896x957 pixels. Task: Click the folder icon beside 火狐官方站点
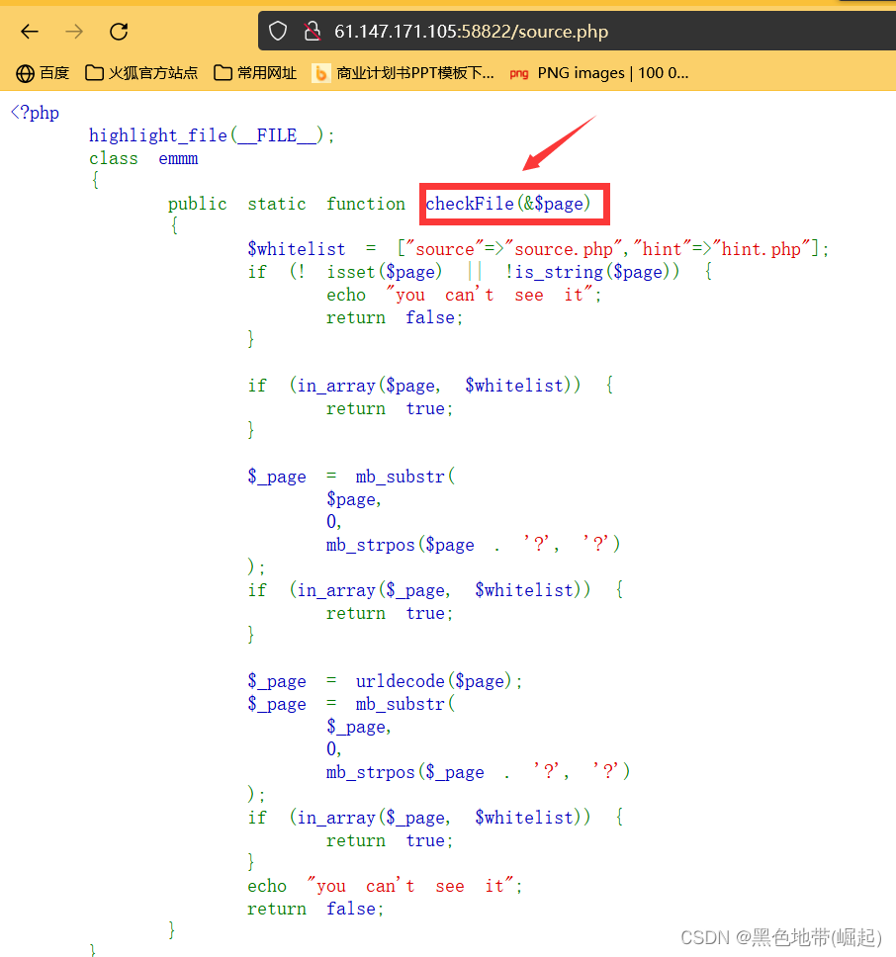[x=94, y=73]
